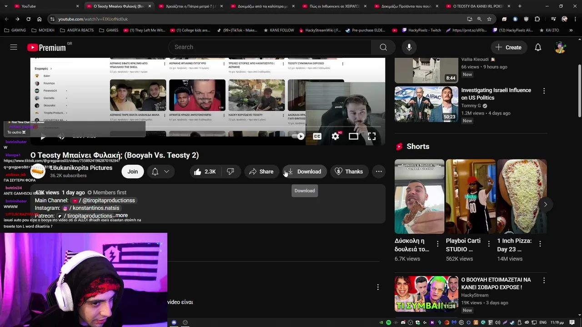Go to YouTube Premium home logo
Viewport: 582px width, 327px height.
coord(46,47)
